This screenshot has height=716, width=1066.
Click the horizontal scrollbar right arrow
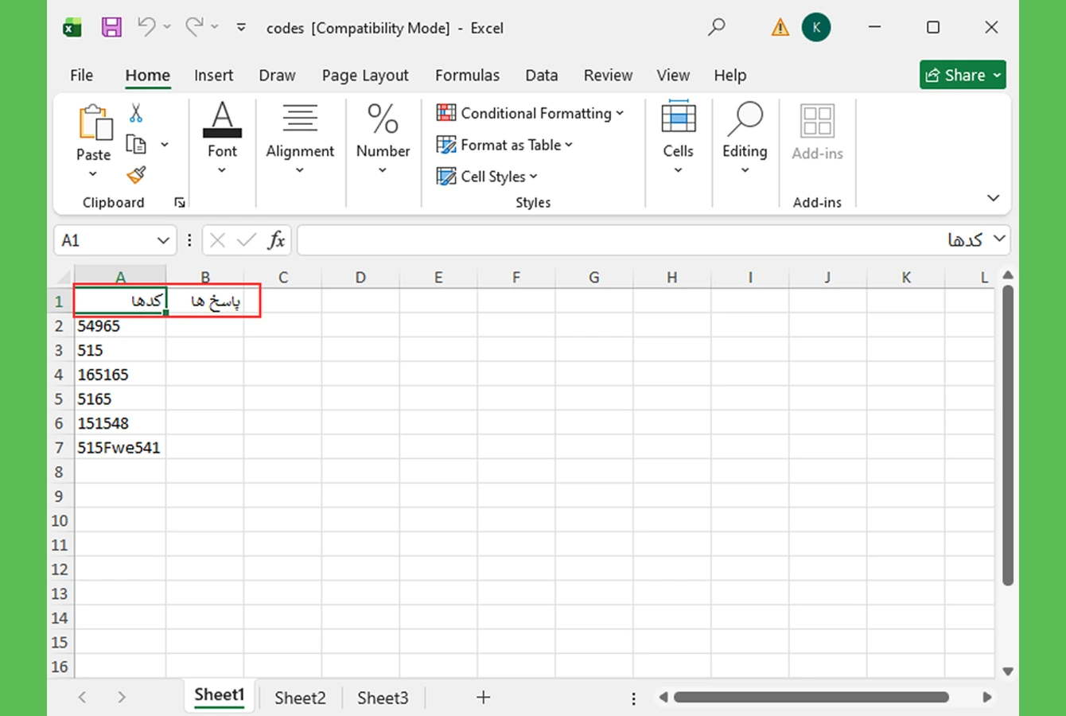[986, 698]
